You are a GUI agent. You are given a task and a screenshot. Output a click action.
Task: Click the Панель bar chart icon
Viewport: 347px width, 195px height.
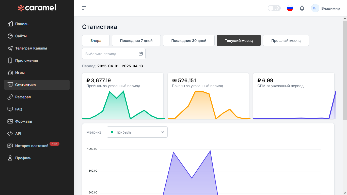click(10, 24)
